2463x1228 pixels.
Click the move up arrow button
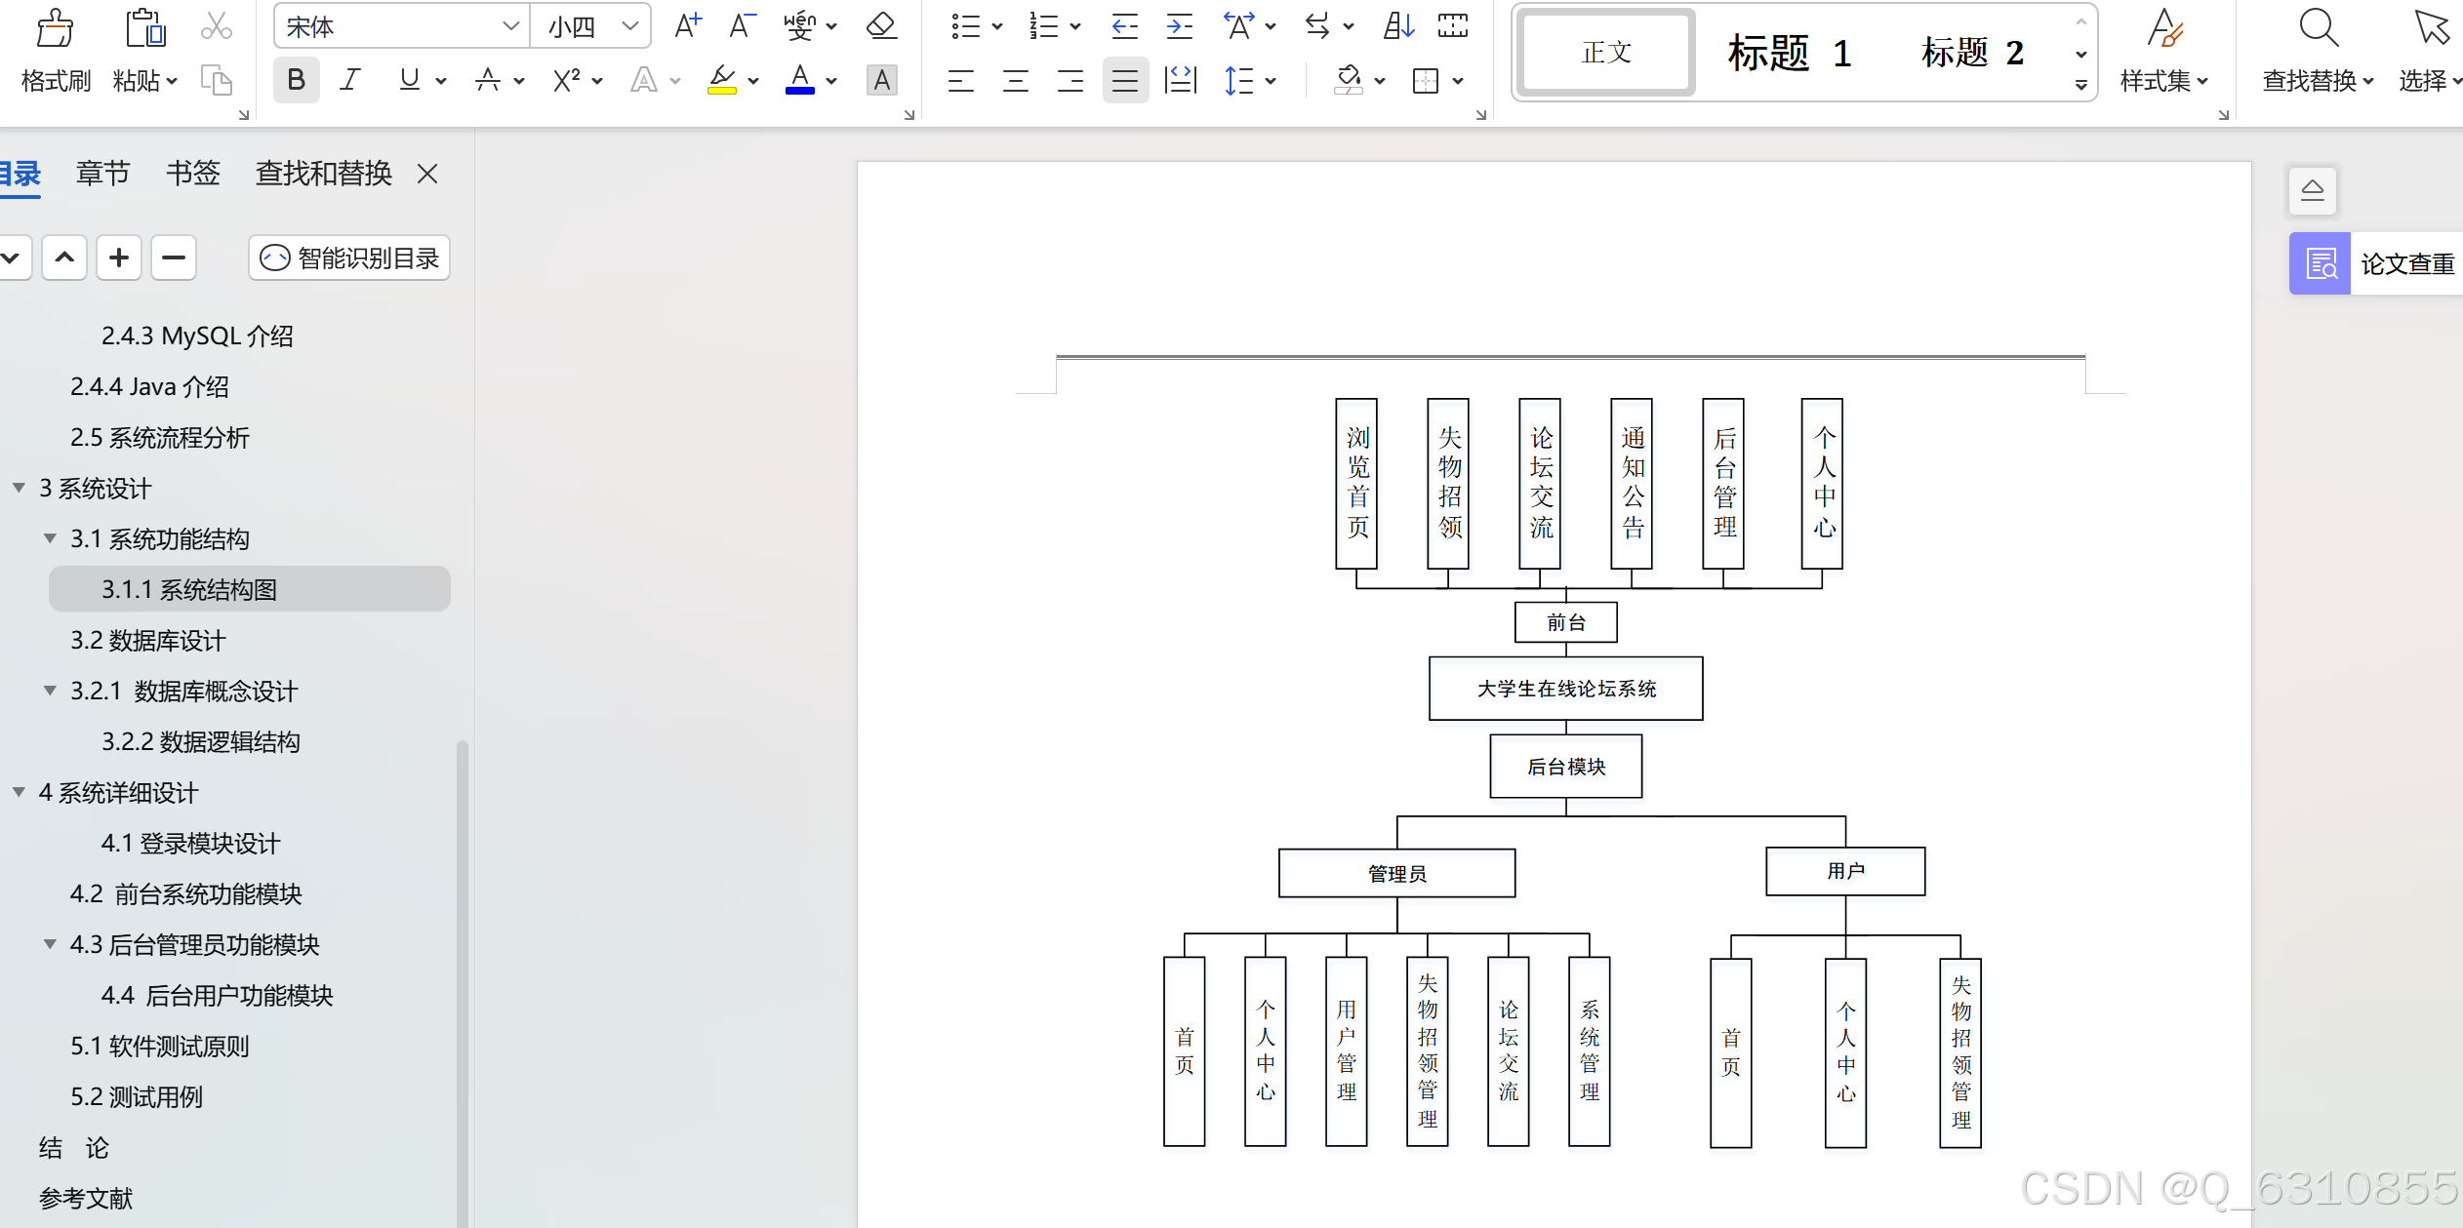point(64,257)
